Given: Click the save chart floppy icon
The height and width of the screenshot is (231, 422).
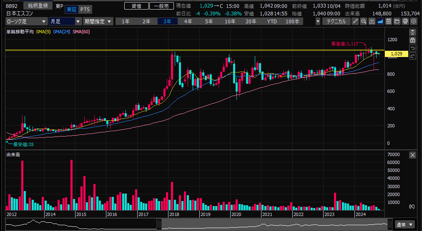Looking at the screenshot, I should (389, 21).
